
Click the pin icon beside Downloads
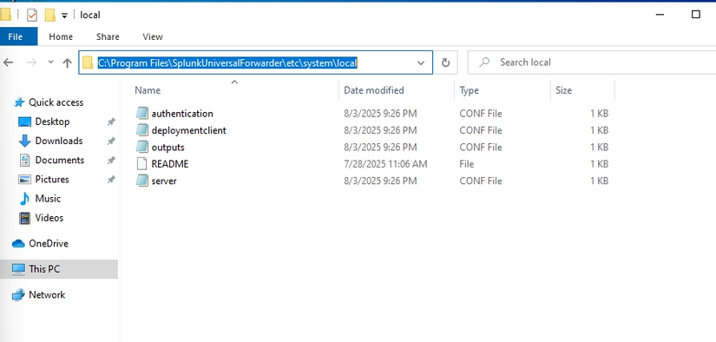coord(110,141)
